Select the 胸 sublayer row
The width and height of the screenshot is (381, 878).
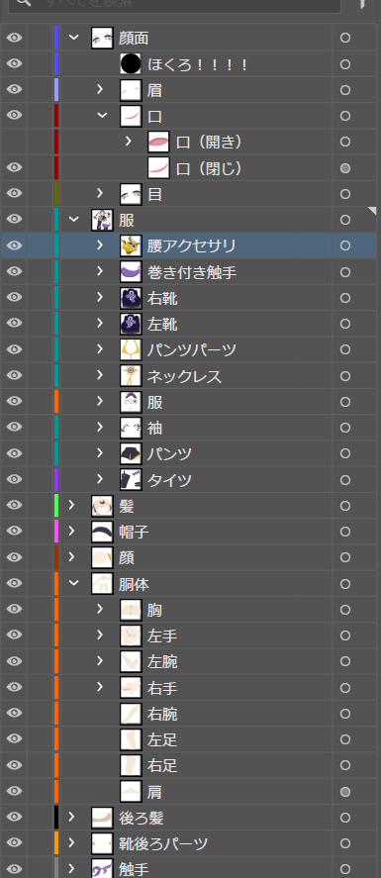[189, 609]
